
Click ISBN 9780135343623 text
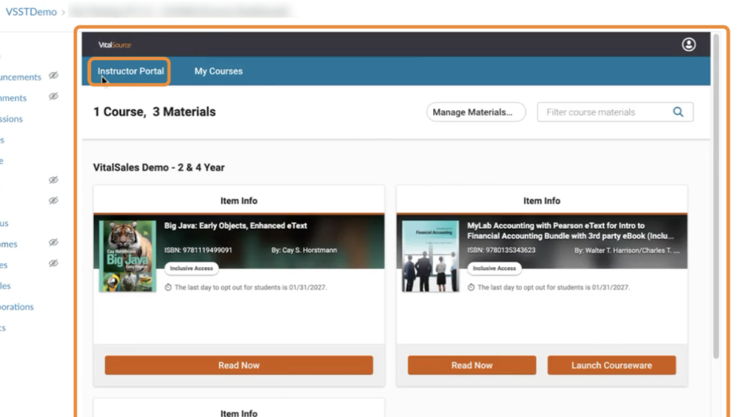[x=501, y=250]
